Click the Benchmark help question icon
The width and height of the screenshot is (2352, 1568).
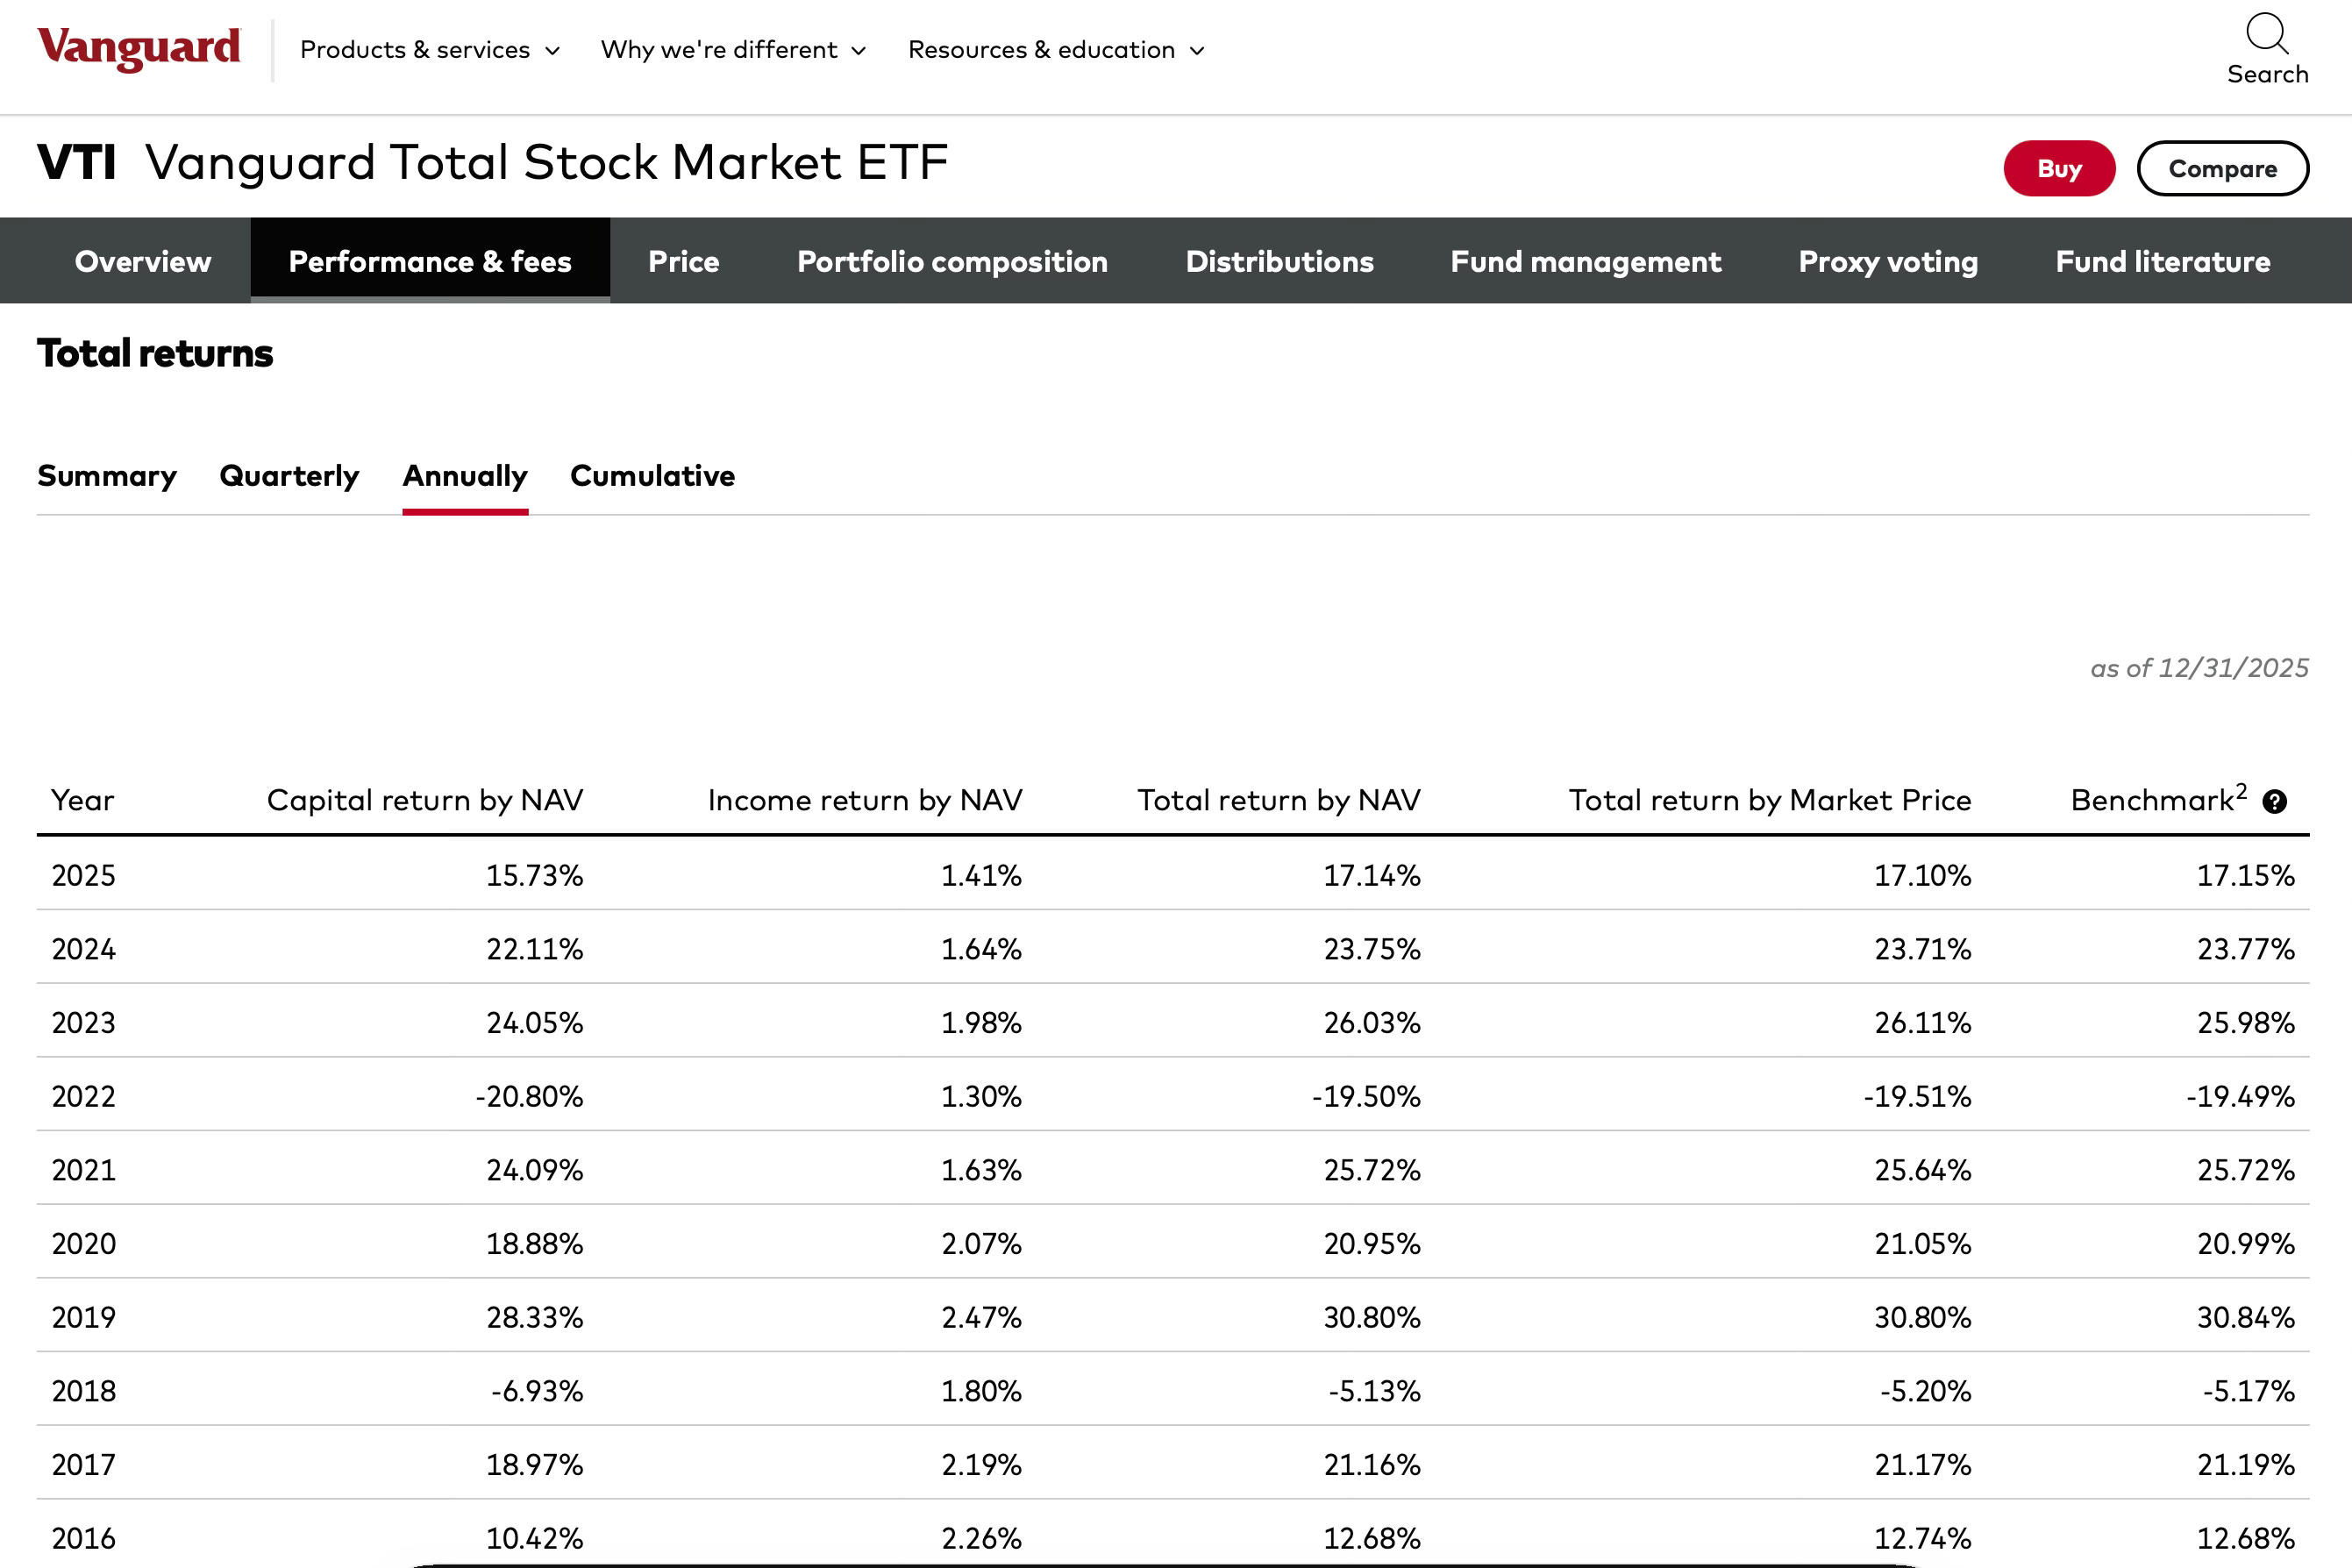(2274, 802)
